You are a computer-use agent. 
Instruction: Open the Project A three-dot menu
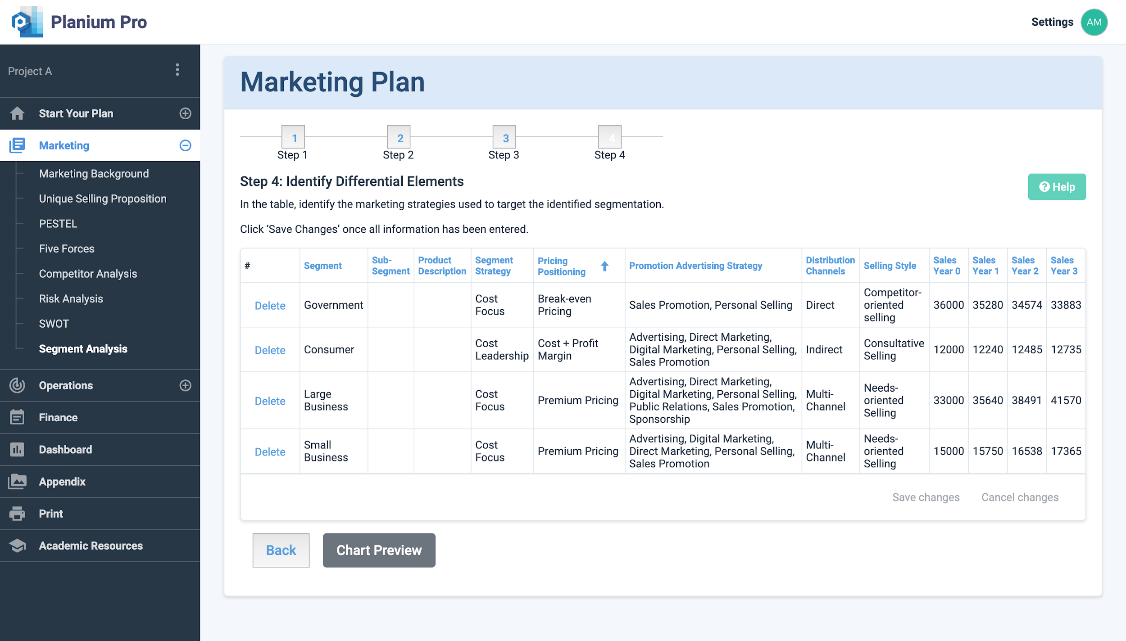coord(177,70)
